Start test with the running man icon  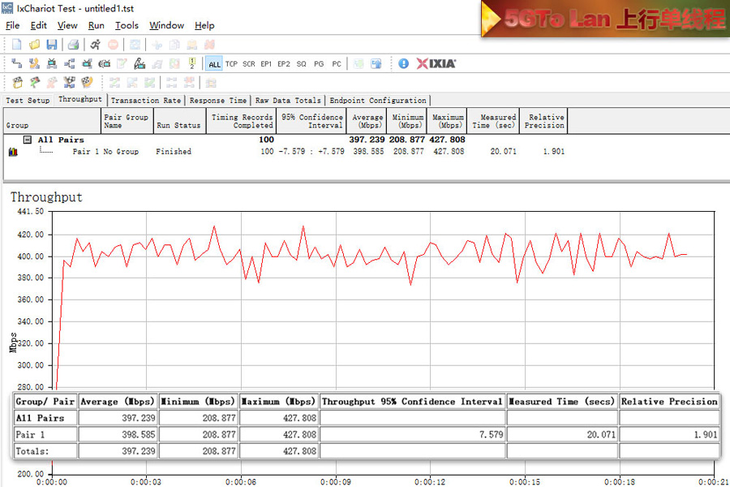coord(96,45)
